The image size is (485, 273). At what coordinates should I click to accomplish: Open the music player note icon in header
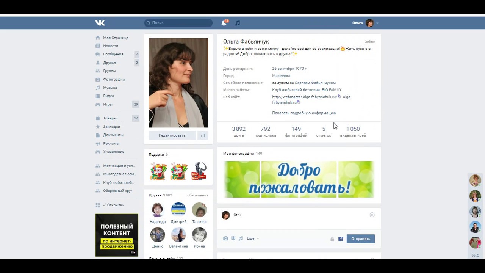click(238, 23)
